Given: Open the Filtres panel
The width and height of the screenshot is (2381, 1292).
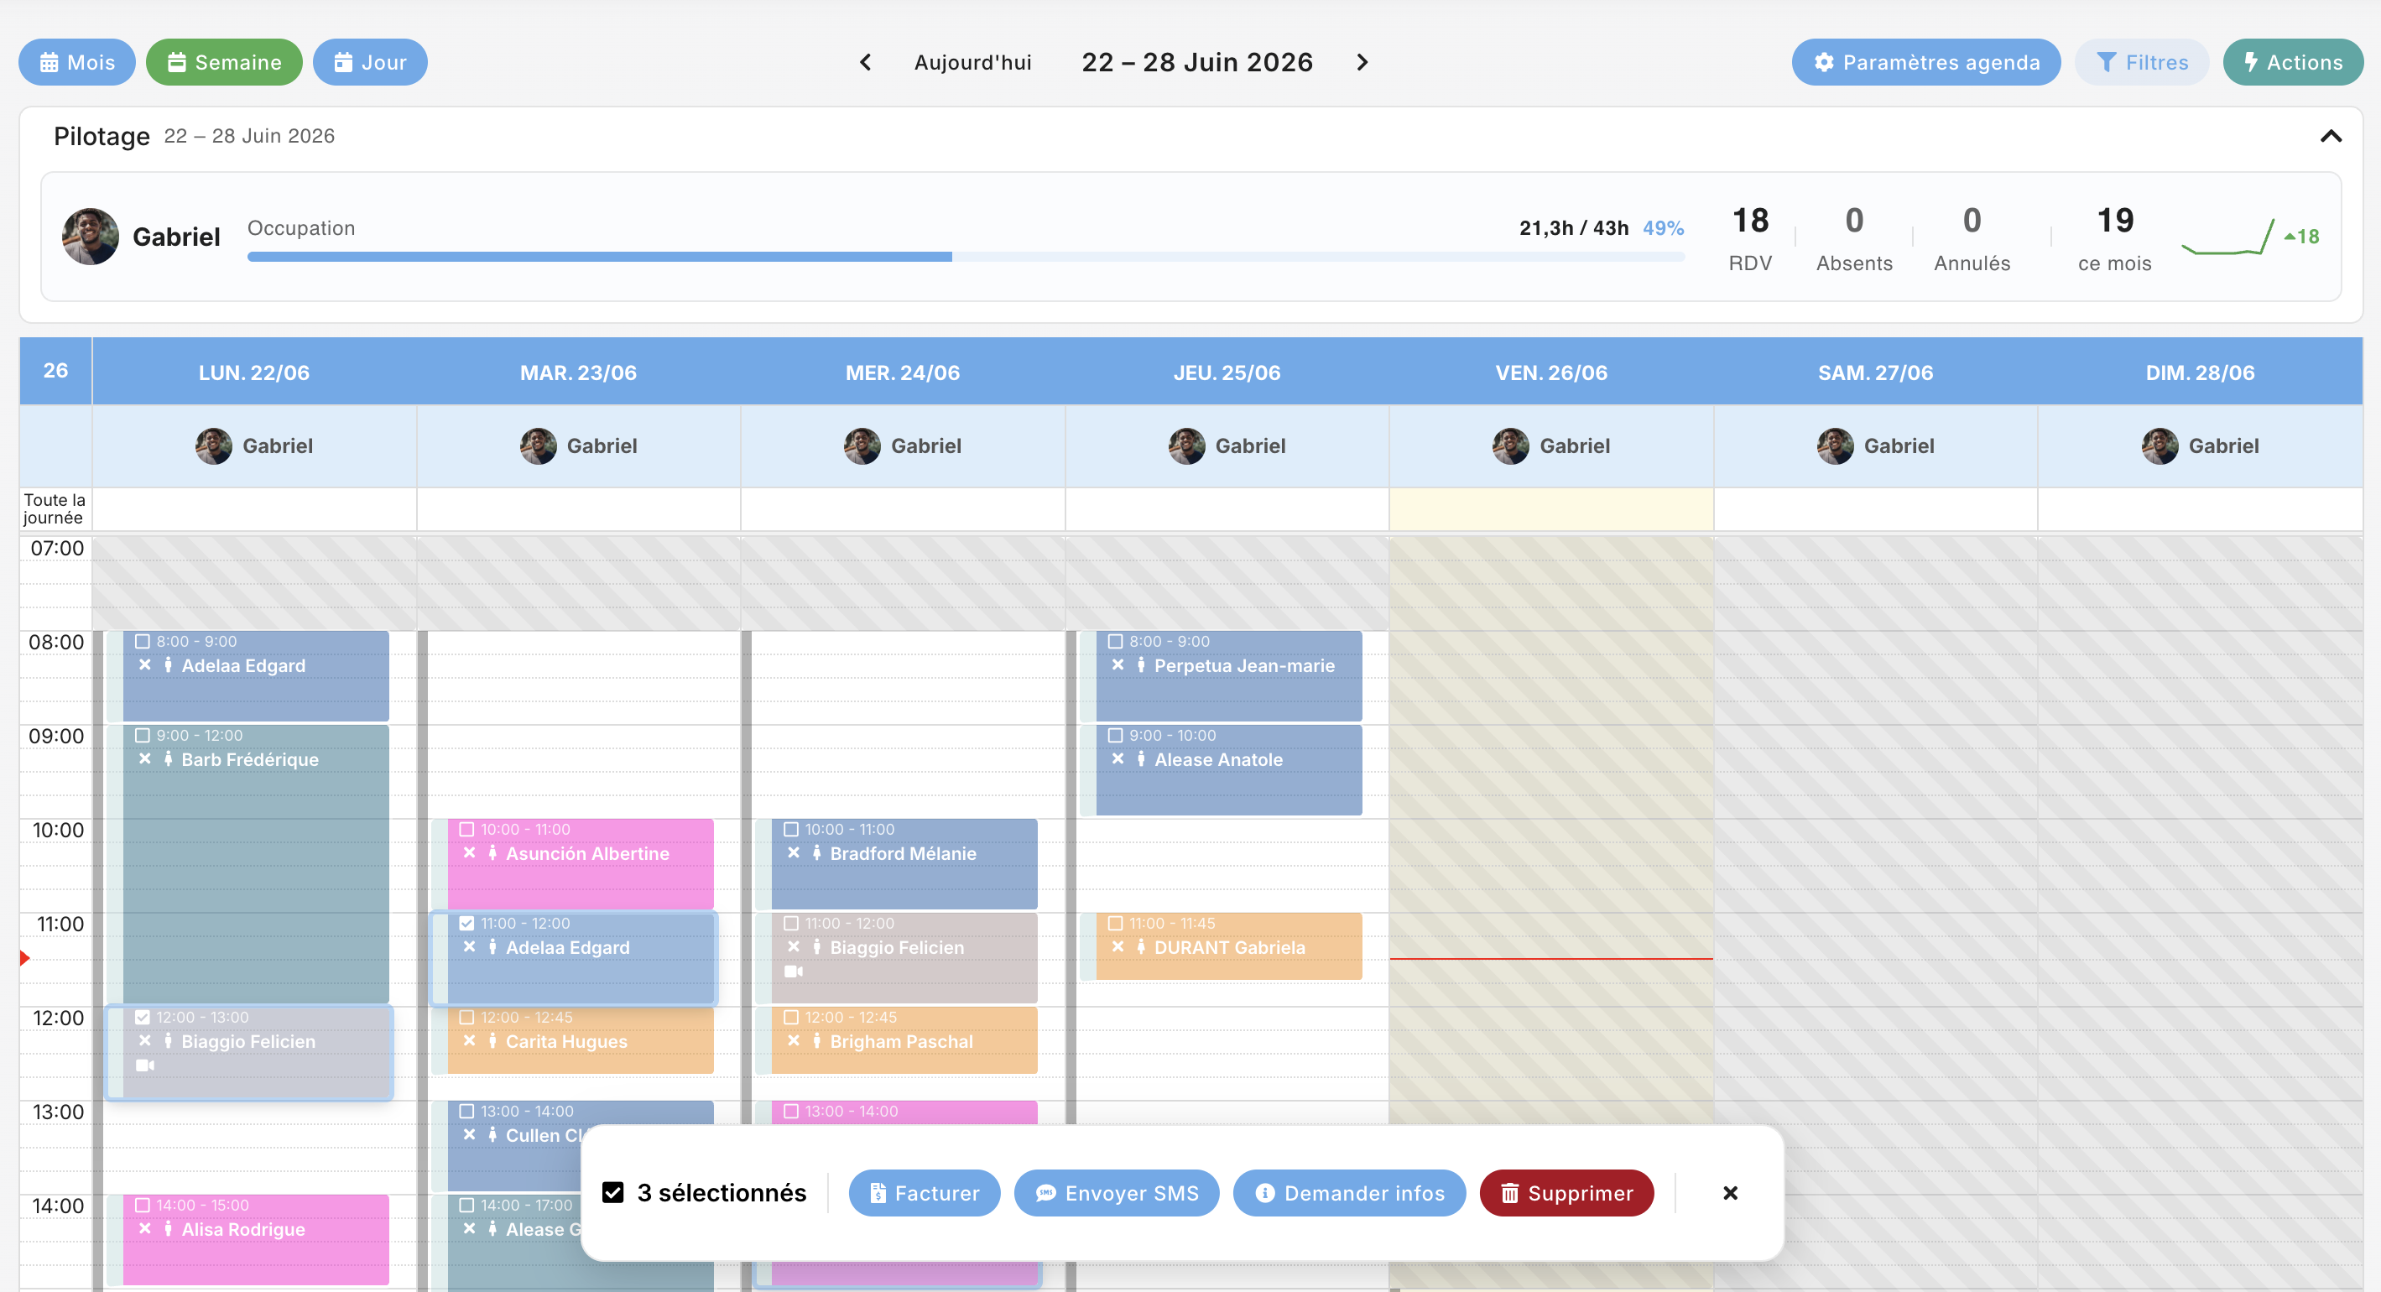Looking at the screenshot, I should click(2142, 62).
